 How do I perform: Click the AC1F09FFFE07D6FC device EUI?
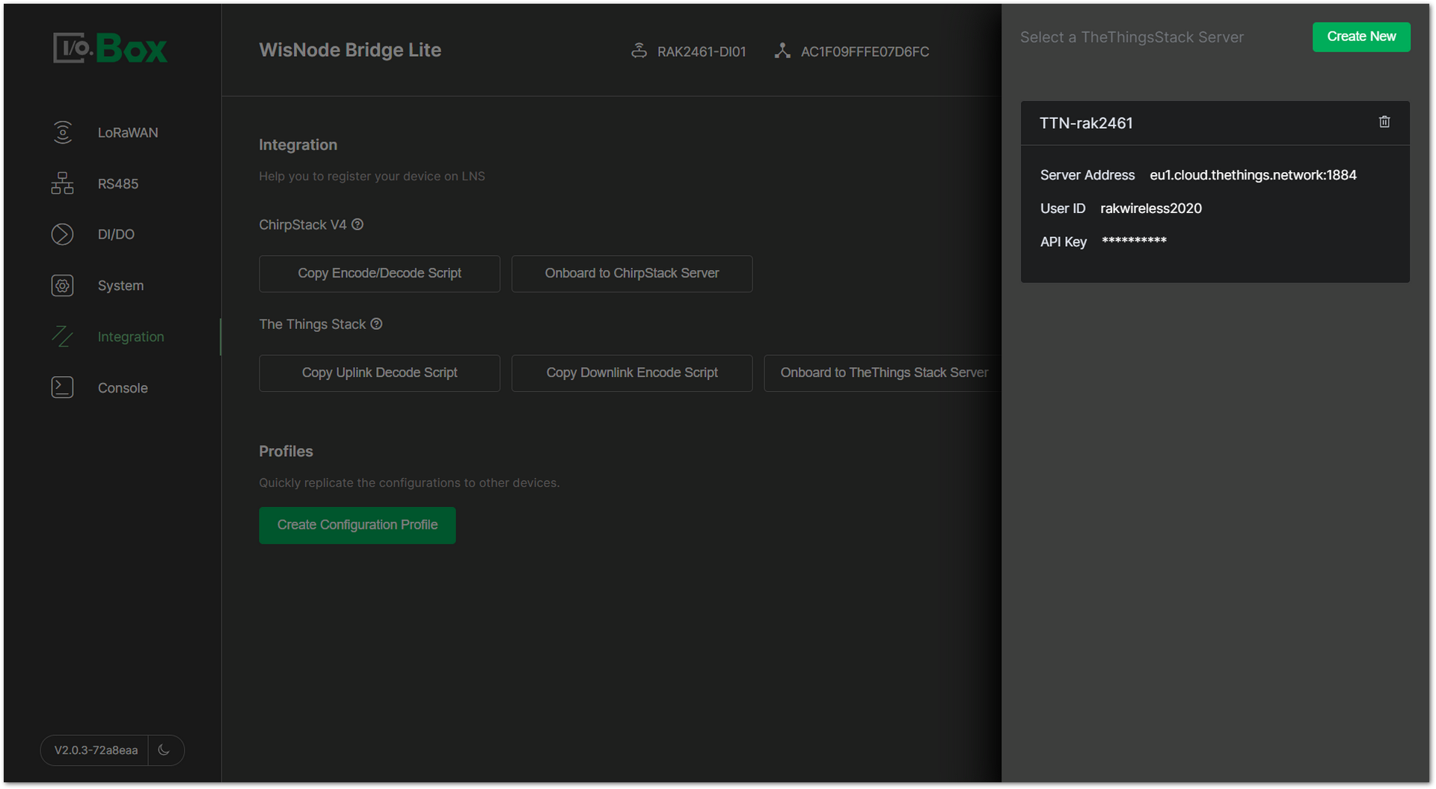coord(865,52)
